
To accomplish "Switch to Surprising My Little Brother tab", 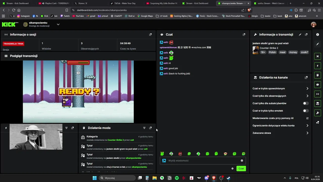I will [161, 3].
